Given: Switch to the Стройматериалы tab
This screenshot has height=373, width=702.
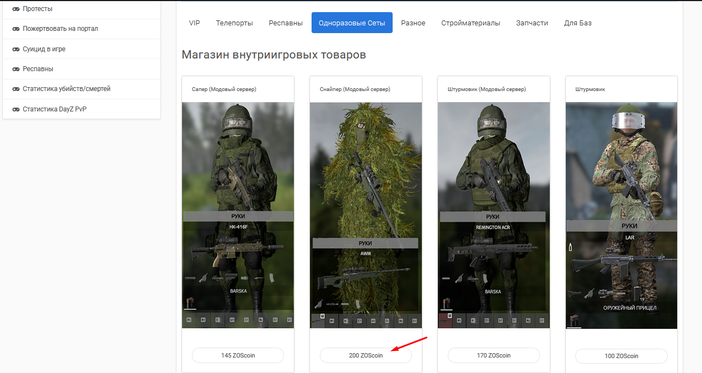Looking at the screenshot, I should coord(470,23).
